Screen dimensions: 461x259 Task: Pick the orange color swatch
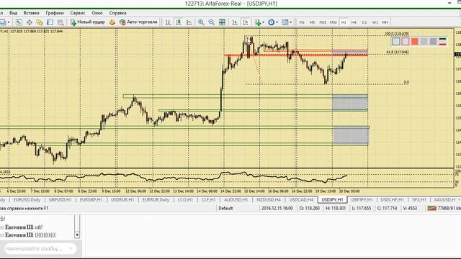click(415, 42)
